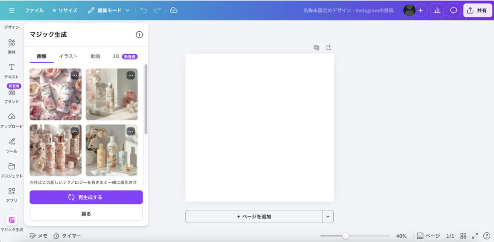494x242 pixels.
Task: Open the user profile avatar
Action: (x=409, y=11)
